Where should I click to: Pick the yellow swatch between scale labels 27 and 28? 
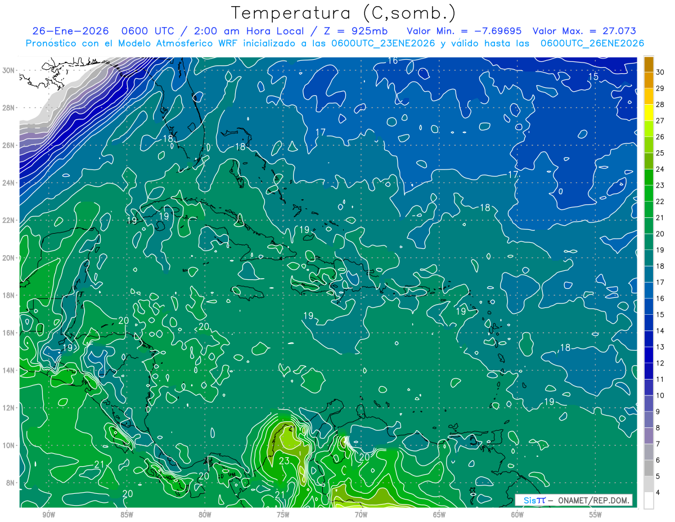click(649, 113)
